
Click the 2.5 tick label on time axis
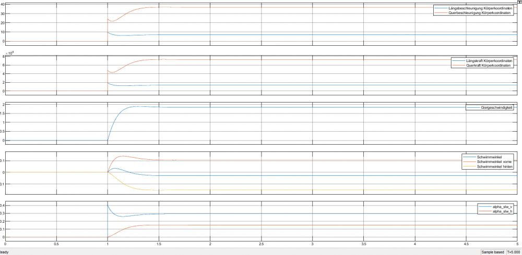point(261,243)
